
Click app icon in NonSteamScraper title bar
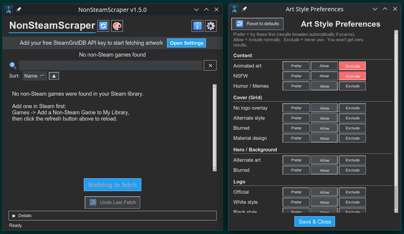9,9
